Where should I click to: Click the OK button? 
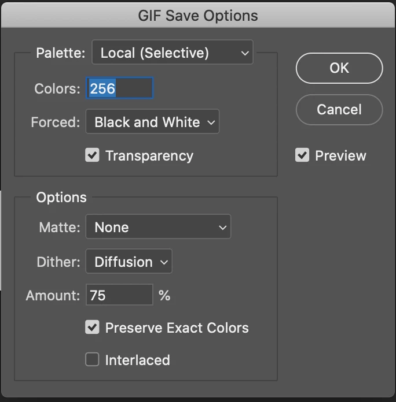coord(339,68)
